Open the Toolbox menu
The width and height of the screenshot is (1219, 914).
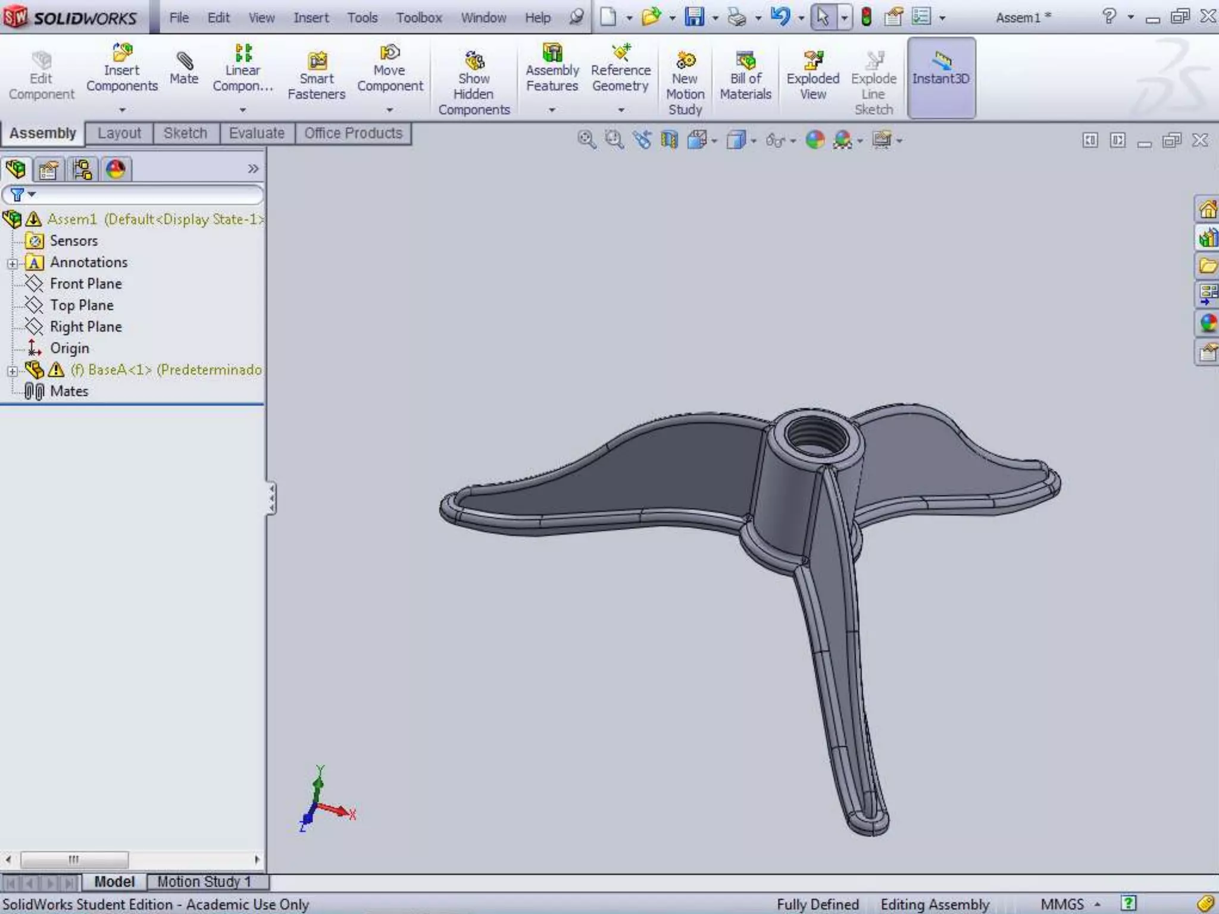click(x=418, y=18)
